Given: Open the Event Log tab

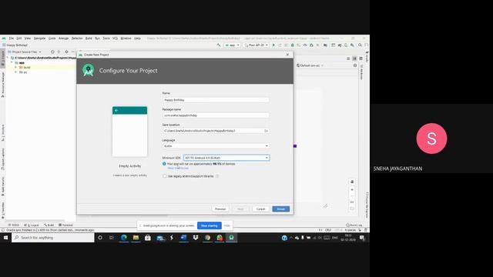Looking at the screenshot, I should pos(354,225).
